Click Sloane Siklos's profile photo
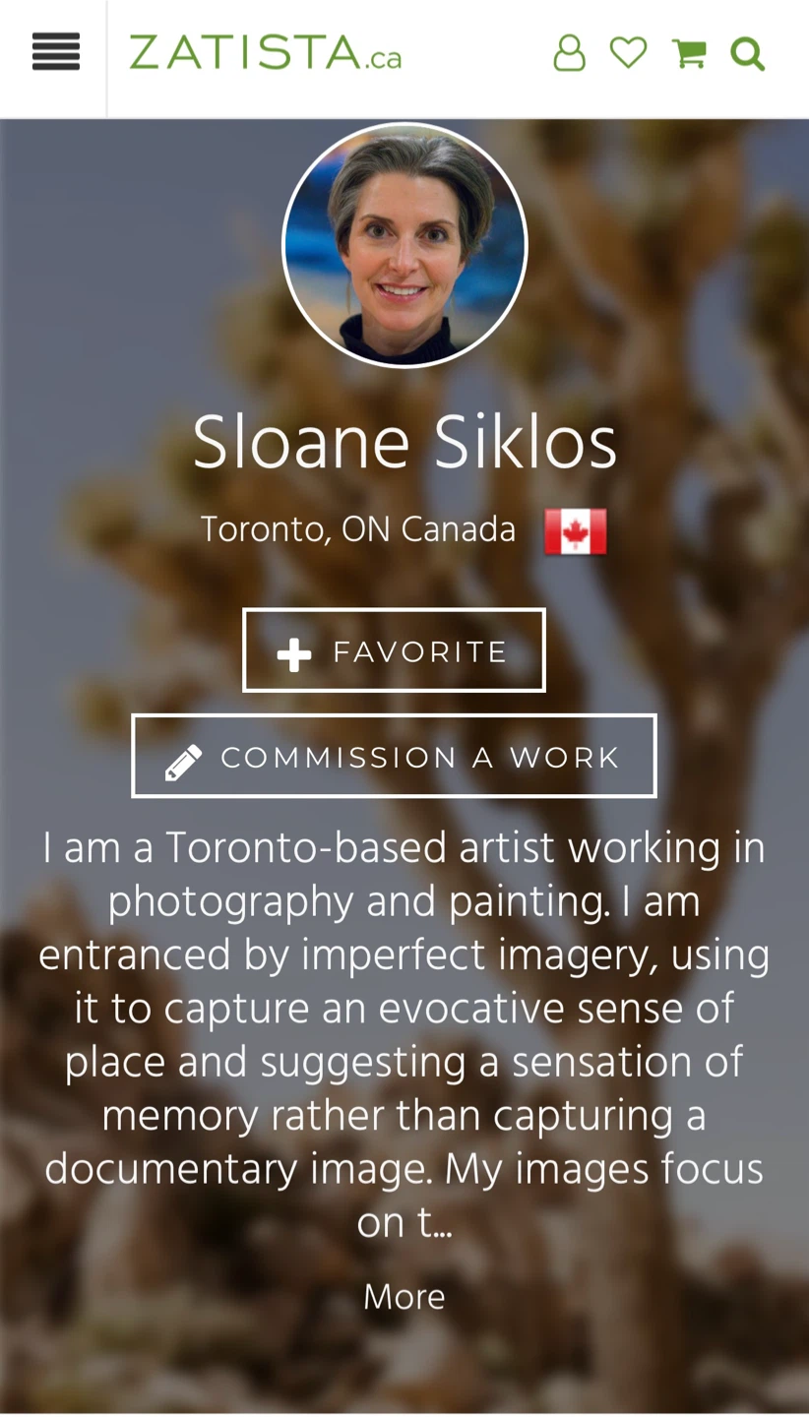This screenshot has width=809, height=1417. coord(404,245)
